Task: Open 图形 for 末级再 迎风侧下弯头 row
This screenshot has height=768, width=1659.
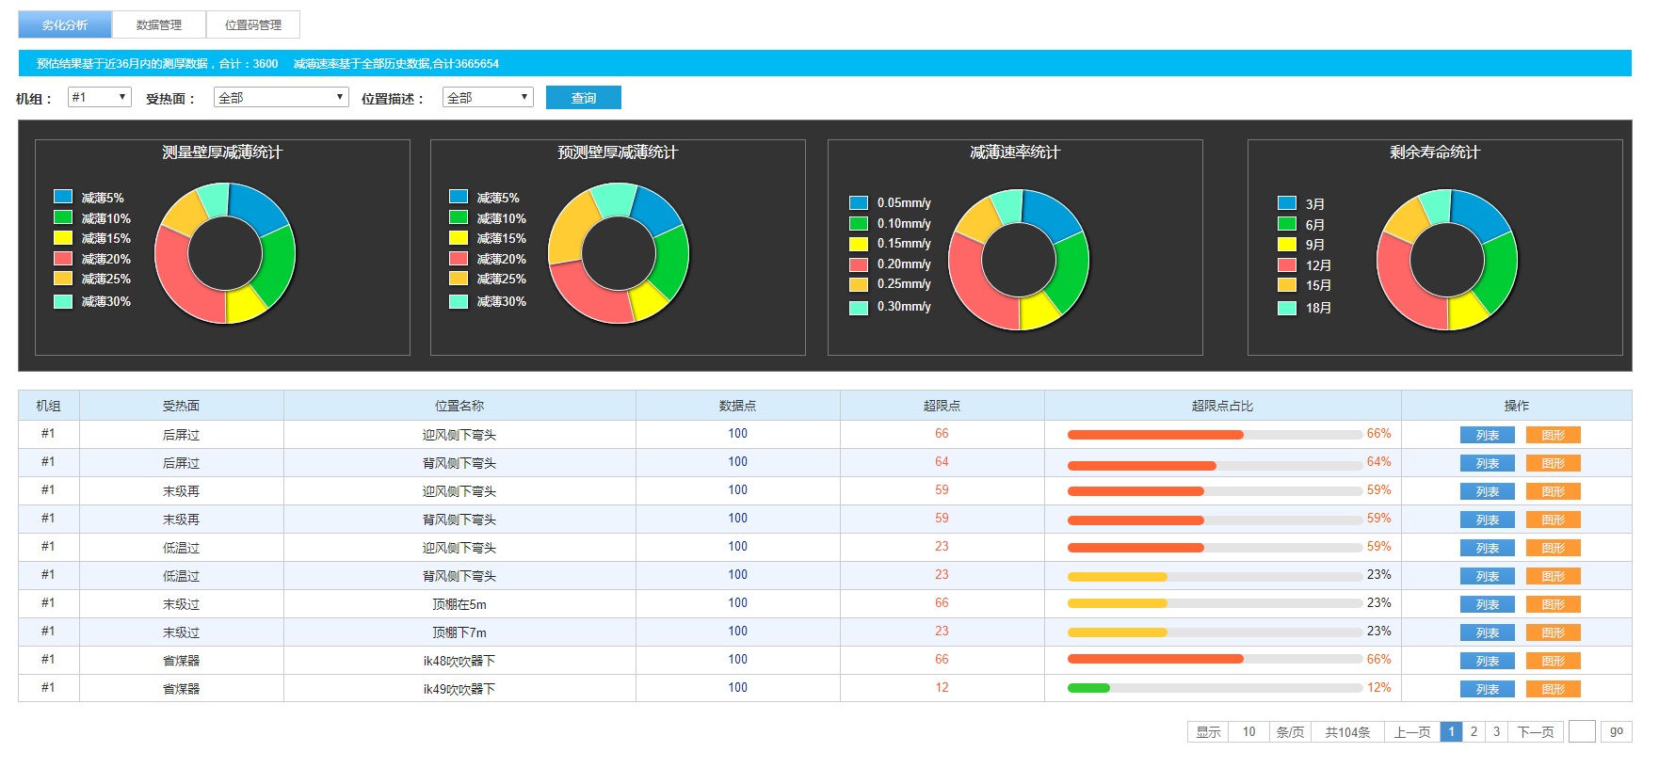Action: [1554, 491]
